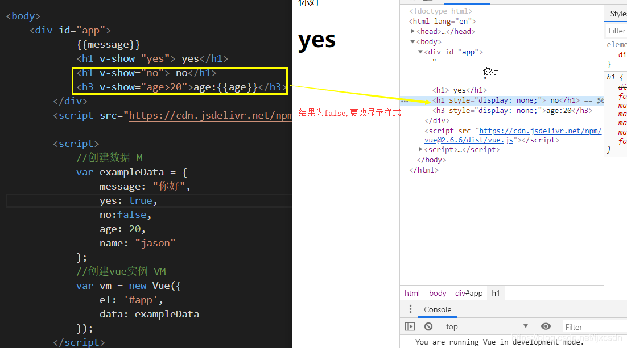Open the top context dropdown

487,326
